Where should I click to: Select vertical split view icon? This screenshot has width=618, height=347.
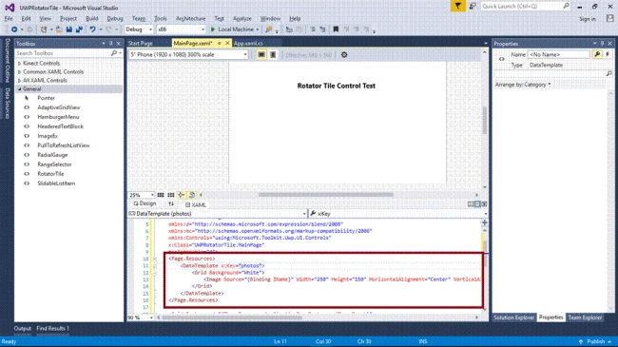(471, 203)
